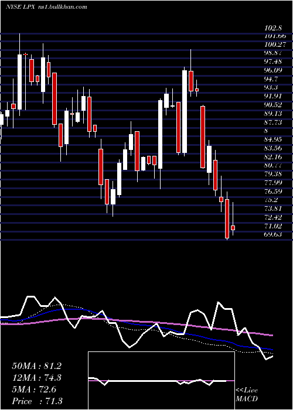Viewport: 293px width, 410px height.
Task: Click the 69.63 price axis value
Action: (x=273, y=234)
